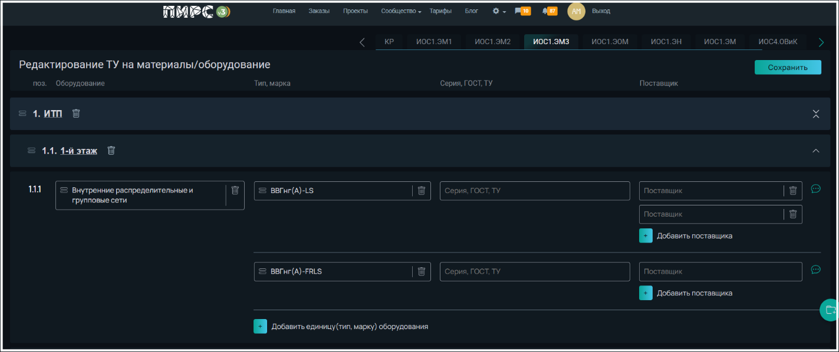Viewport: 839px width, 352px height.
Task: Click the поз. column header
Action: click(40, 84)
